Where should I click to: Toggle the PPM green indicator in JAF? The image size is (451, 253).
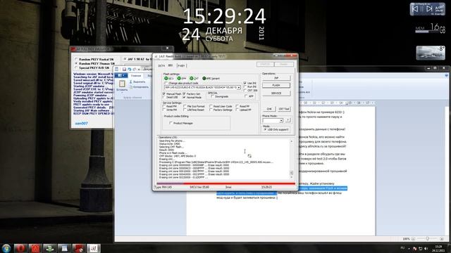tap(179, 78)
